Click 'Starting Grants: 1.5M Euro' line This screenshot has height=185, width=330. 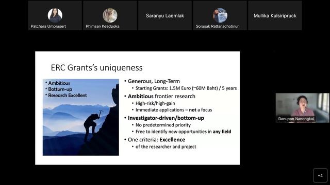pyautogui.click(x=186, y=88)
